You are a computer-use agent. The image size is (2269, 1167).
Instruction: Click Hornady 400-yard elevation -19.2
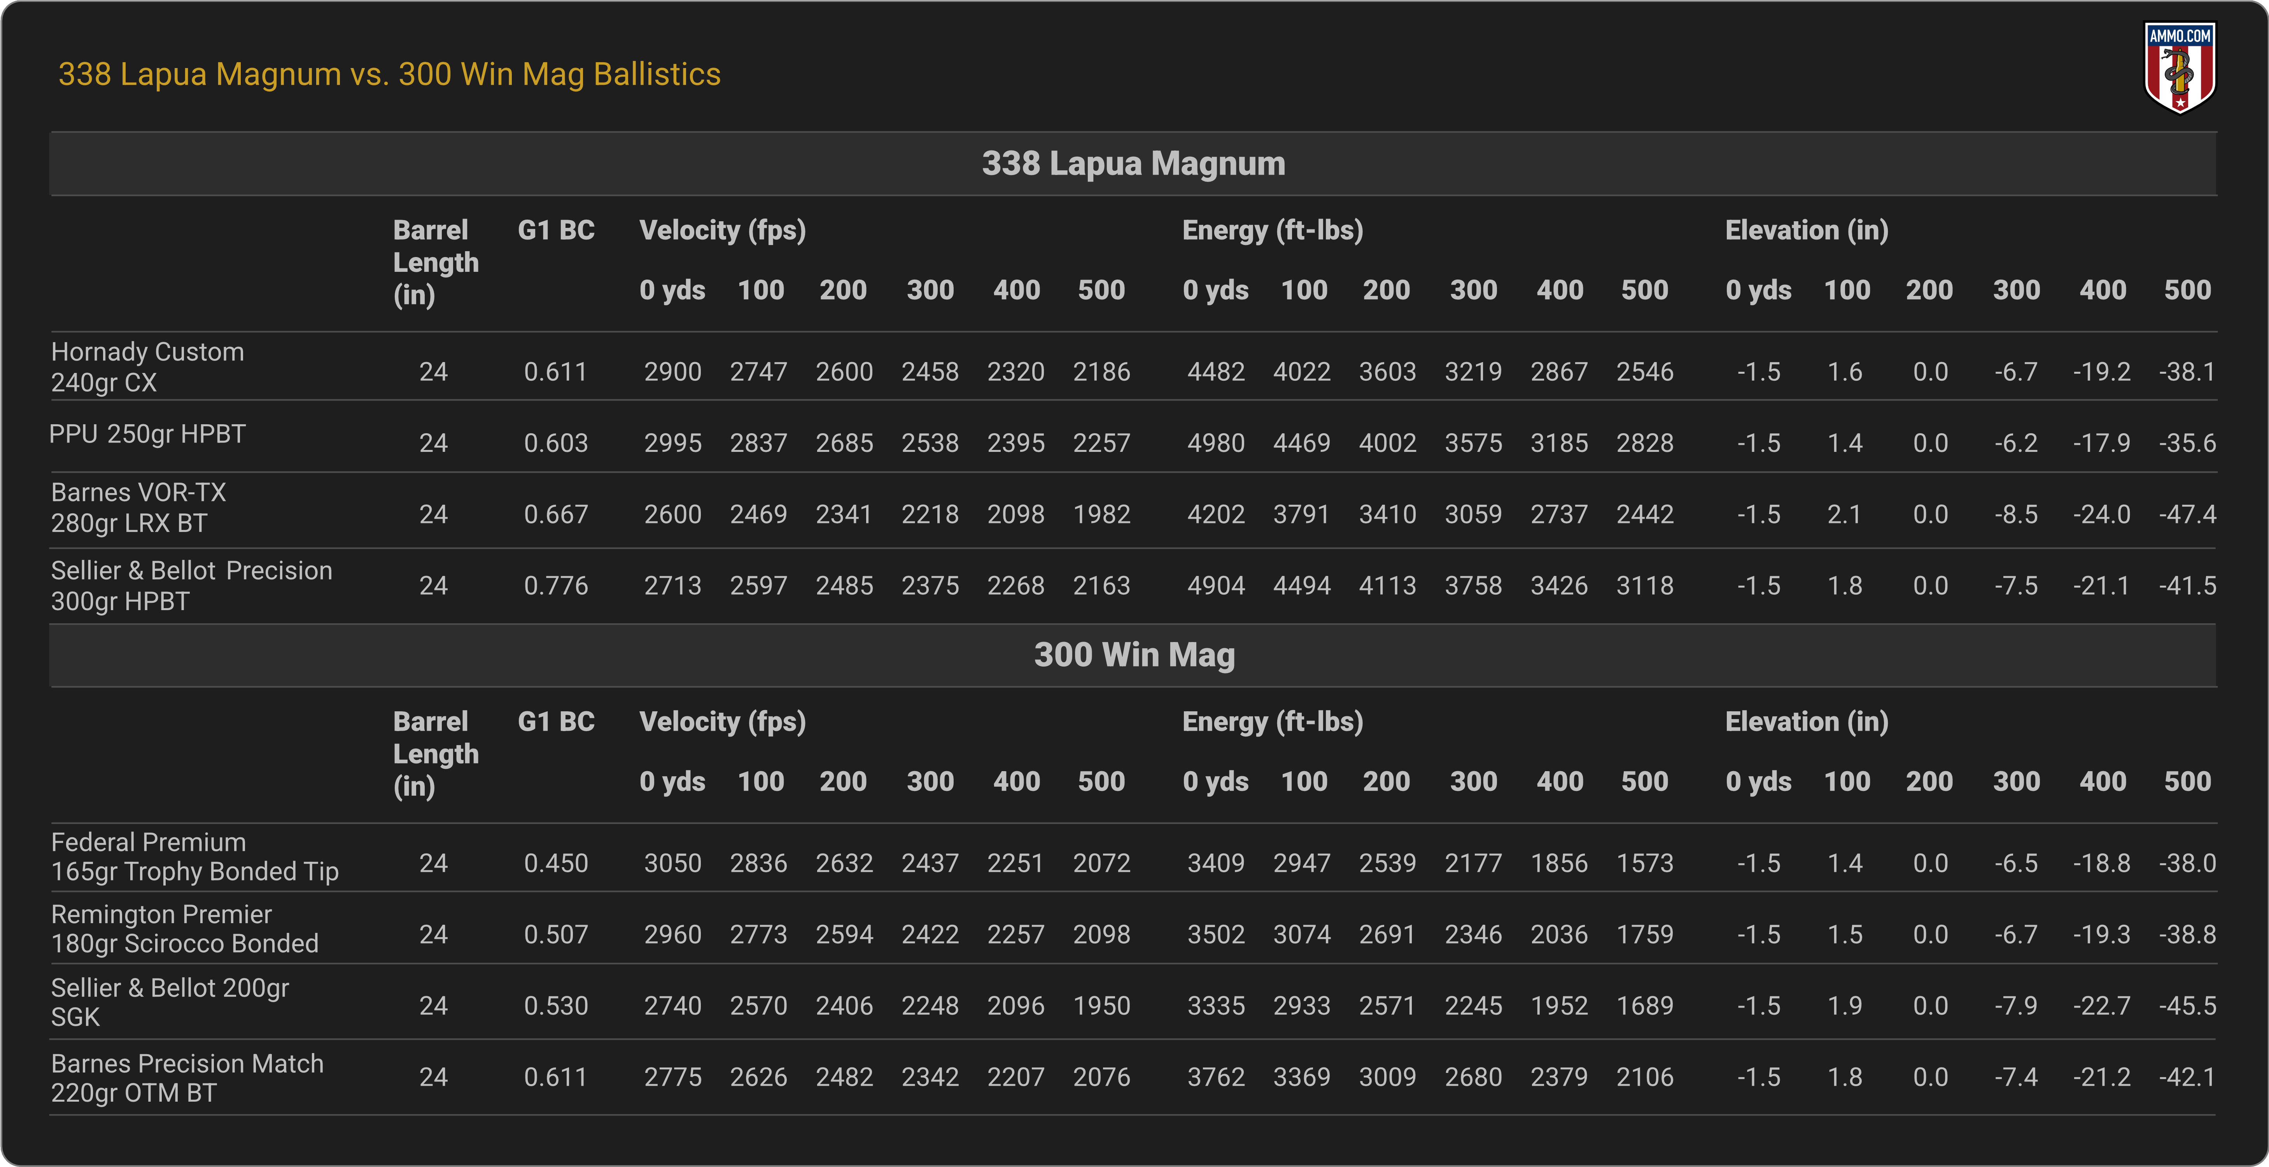[2102, 372]
